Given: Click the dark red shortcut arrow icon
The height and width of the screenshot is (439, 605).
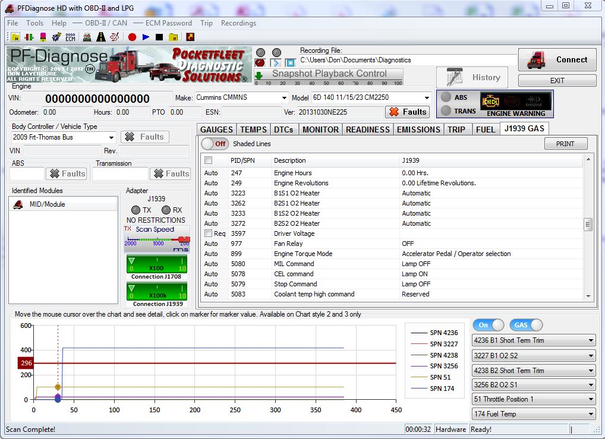Looking at the screenshot, I should 190,37.
